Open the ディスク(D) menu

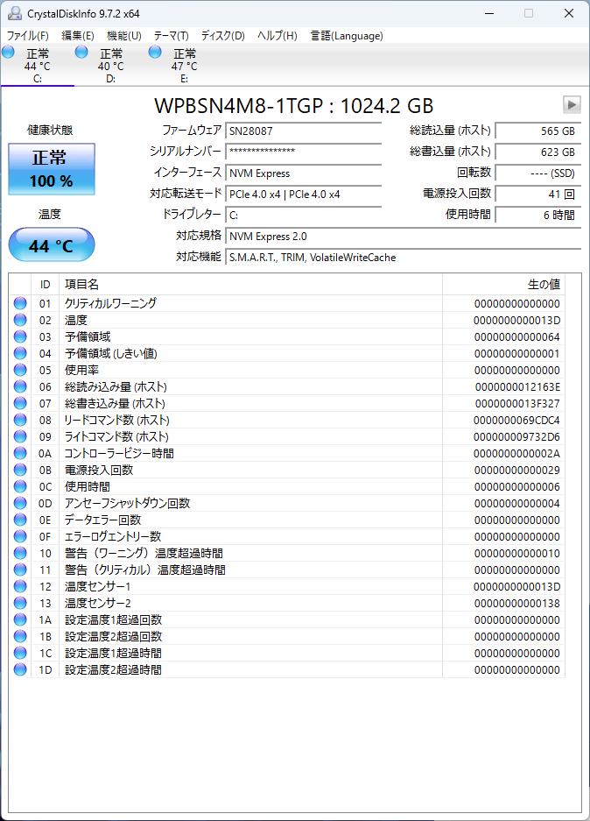(222, 36)
